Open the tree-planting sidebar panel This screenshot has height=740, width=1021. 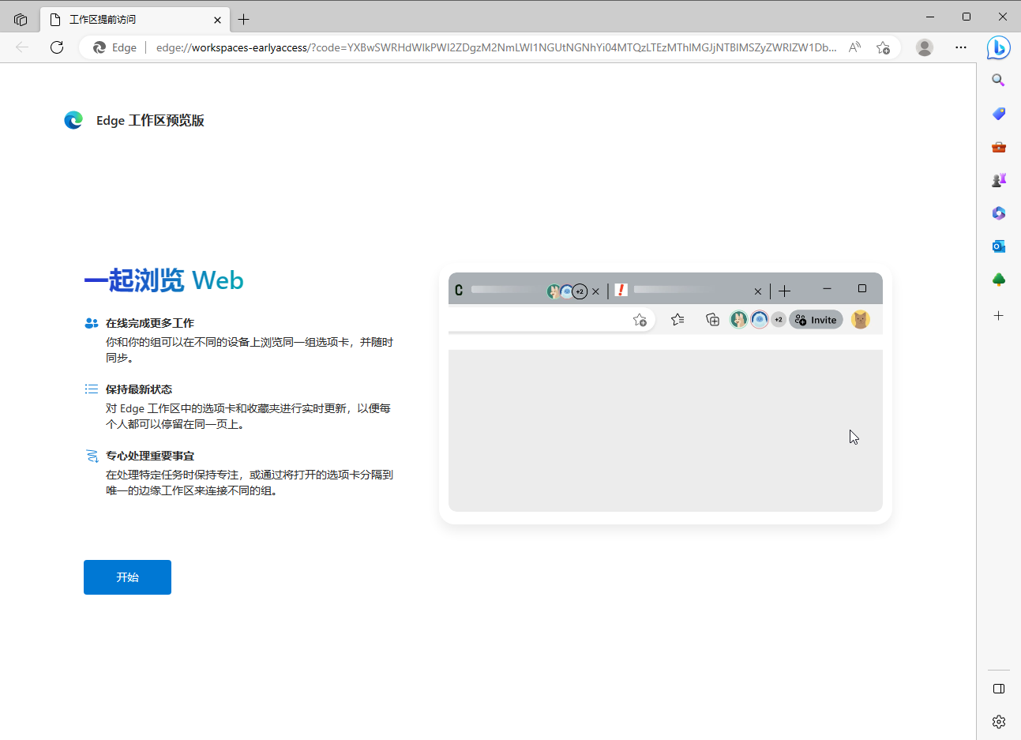click(x=998, y=279)
